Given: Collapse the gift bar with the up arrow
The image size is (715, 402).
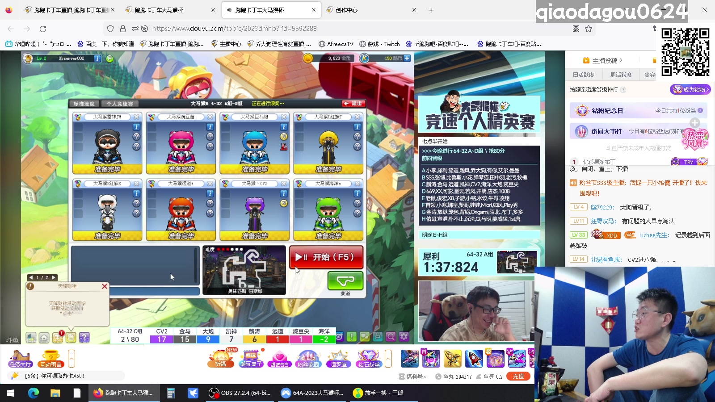Looking at the screenshot, I should click(388, 359).
